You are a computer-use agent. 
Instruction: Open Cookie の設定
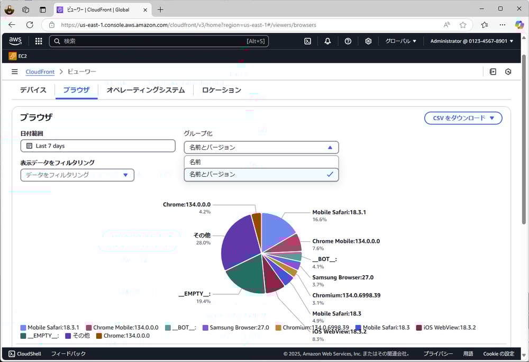(499, 354)
